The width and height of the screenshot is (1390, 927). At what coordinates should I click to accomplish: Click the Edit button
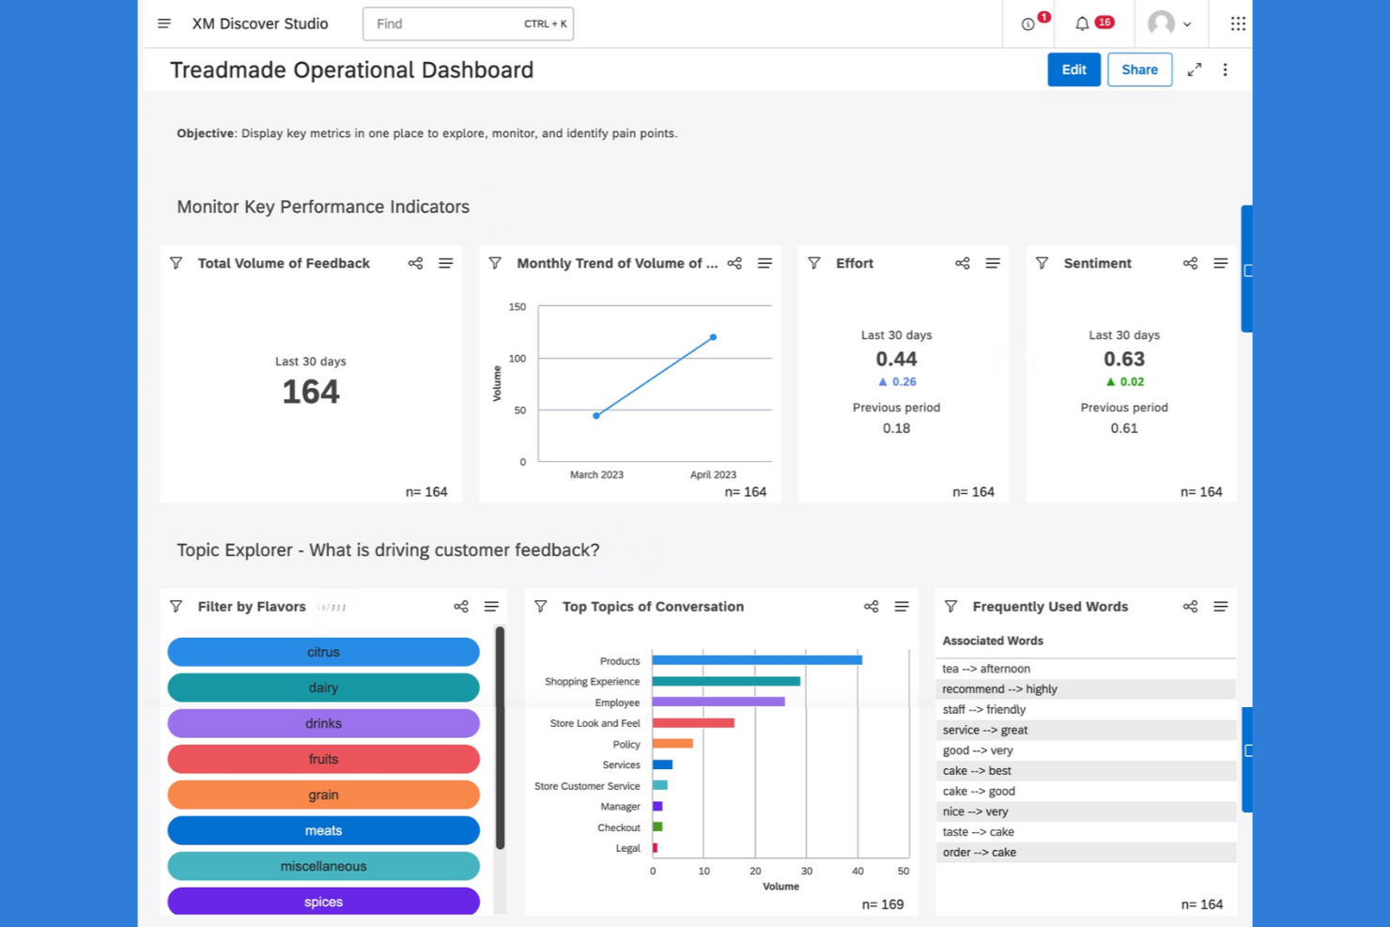[1073, 70]
